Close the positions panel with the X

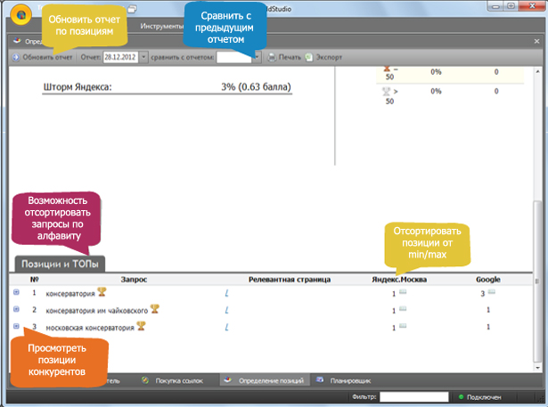click(x=536, y=41)
